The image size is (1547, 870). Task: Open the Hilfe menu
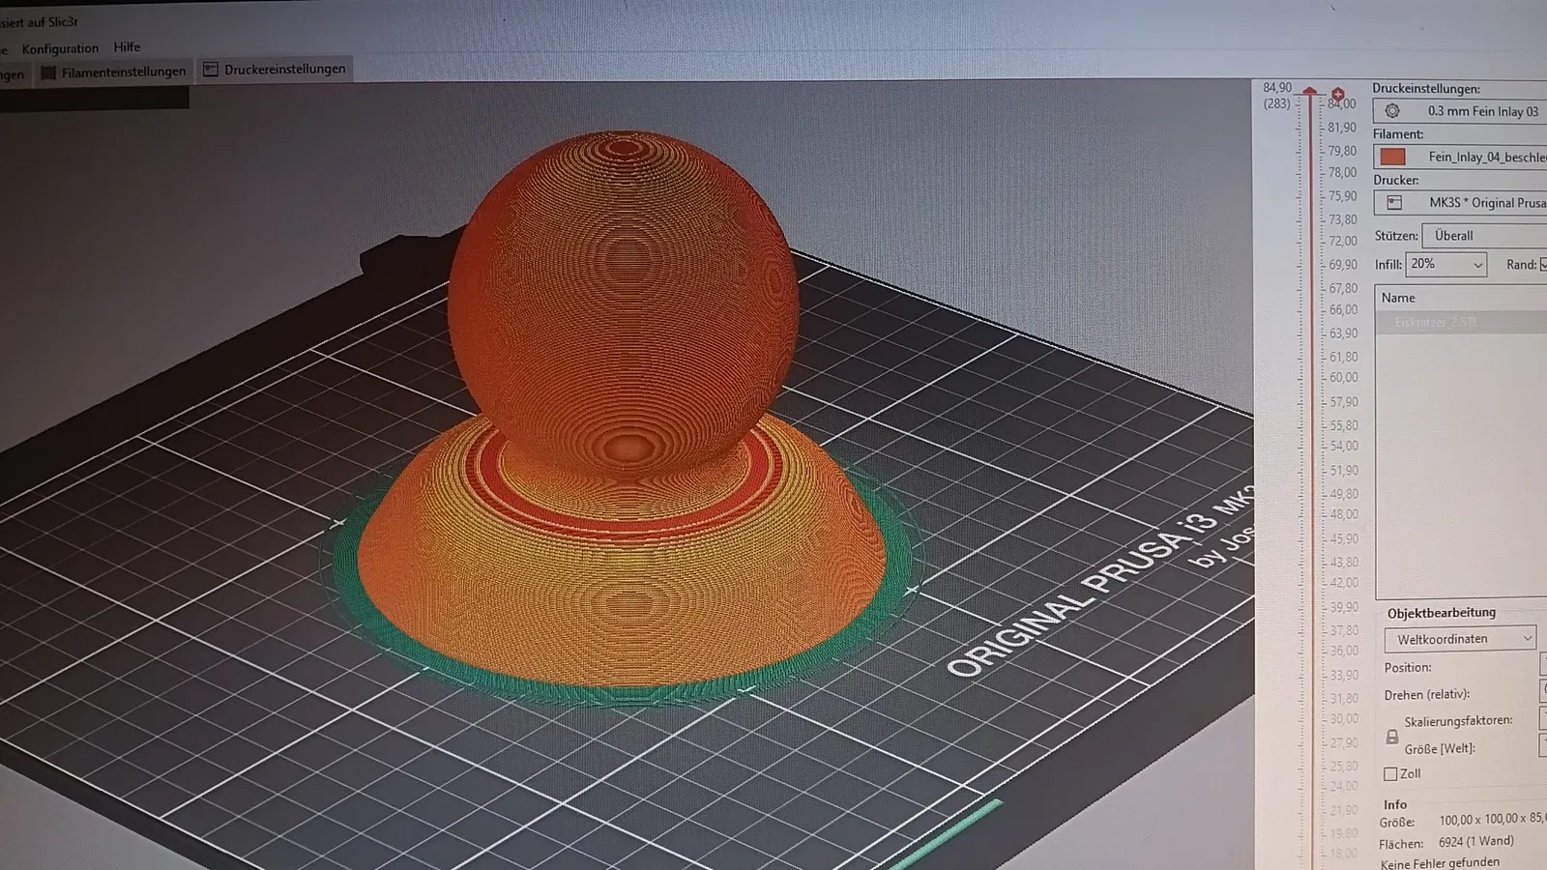coord(127,46)
